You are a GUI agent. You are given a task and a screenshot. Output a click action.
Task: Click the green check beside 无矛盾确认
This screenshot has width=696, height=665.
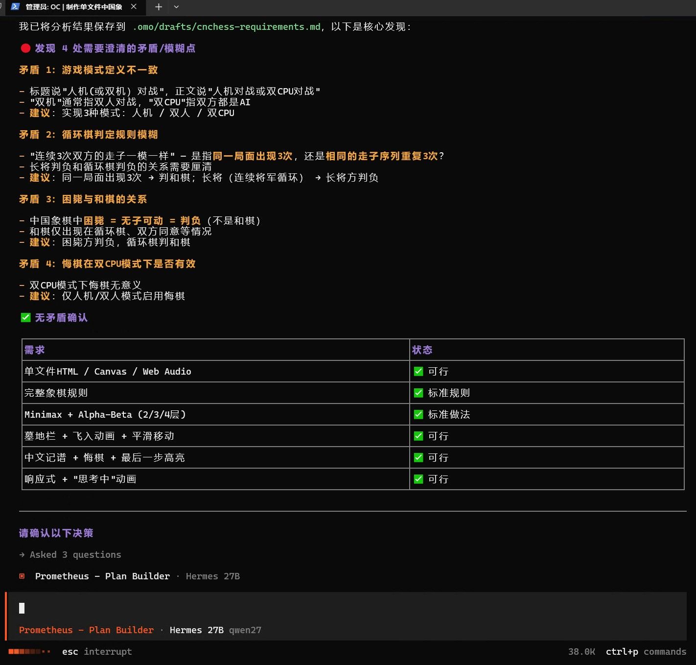(x=26, y=317)
